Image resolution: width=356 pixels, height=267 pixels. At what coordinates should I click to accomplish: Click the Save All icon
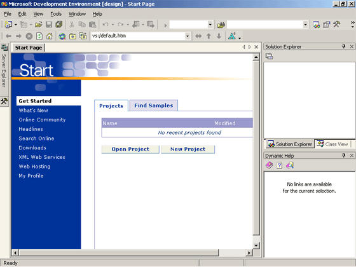[x=59, y=25]
